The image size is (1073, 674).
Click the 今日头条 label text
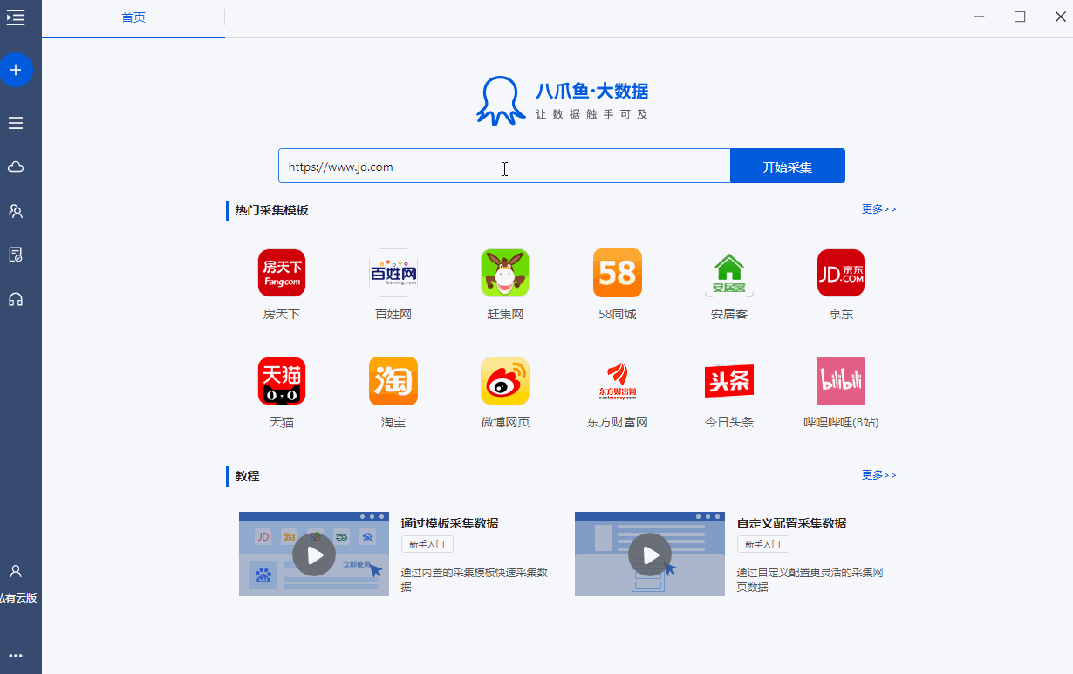[x=729, y=422]
